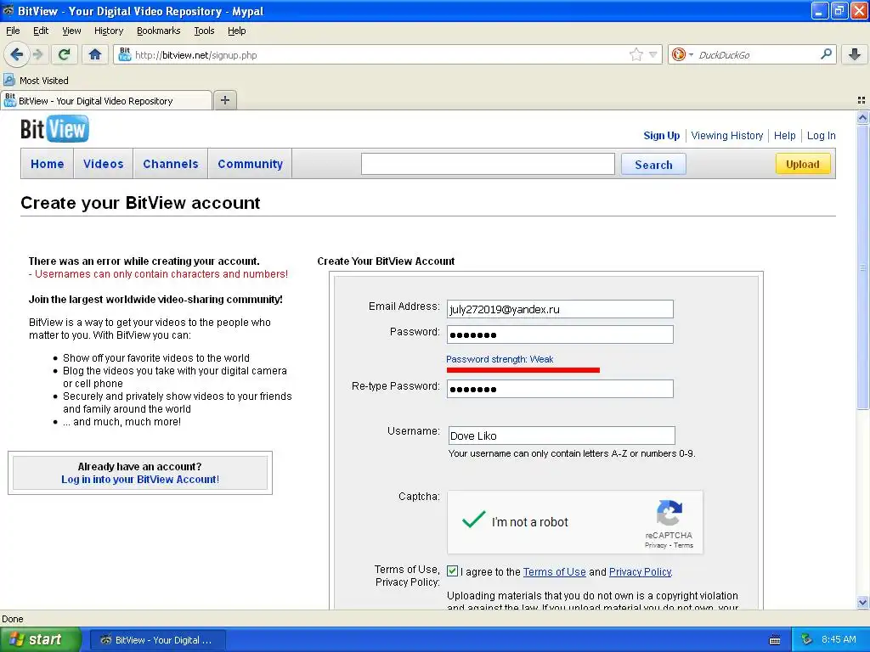Open the Windows Start button
This screenshot has height=652, width=870.
coord(41,639)
